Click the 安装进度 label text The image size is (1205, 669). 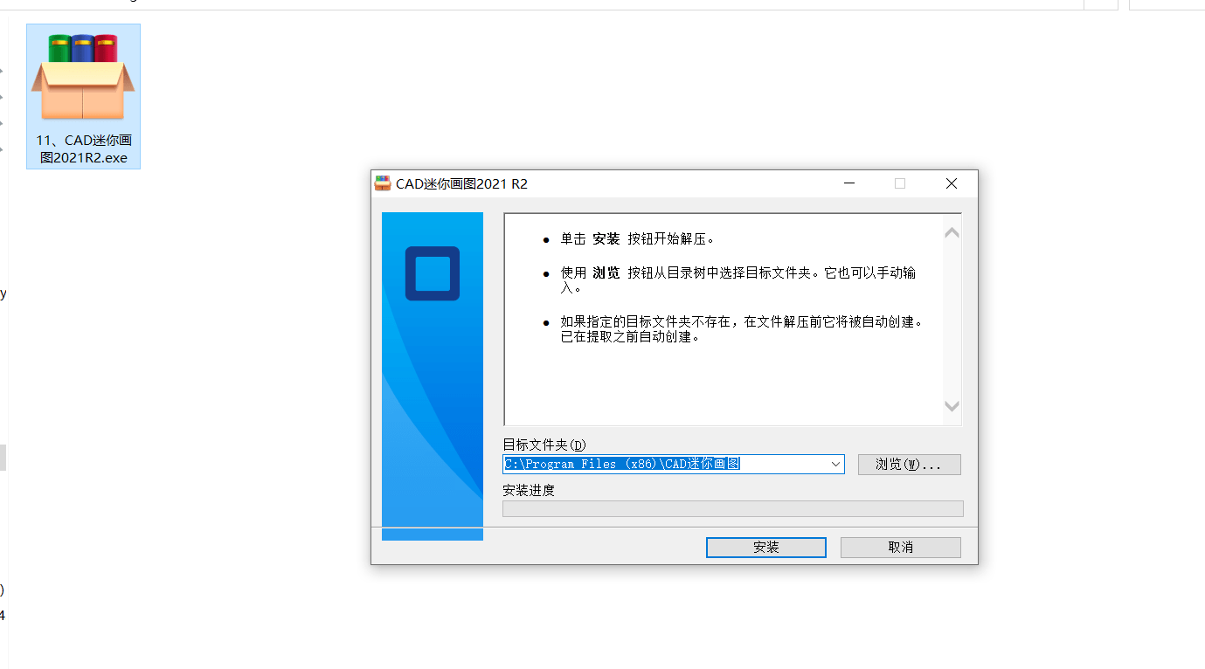(x=529, y=490)
